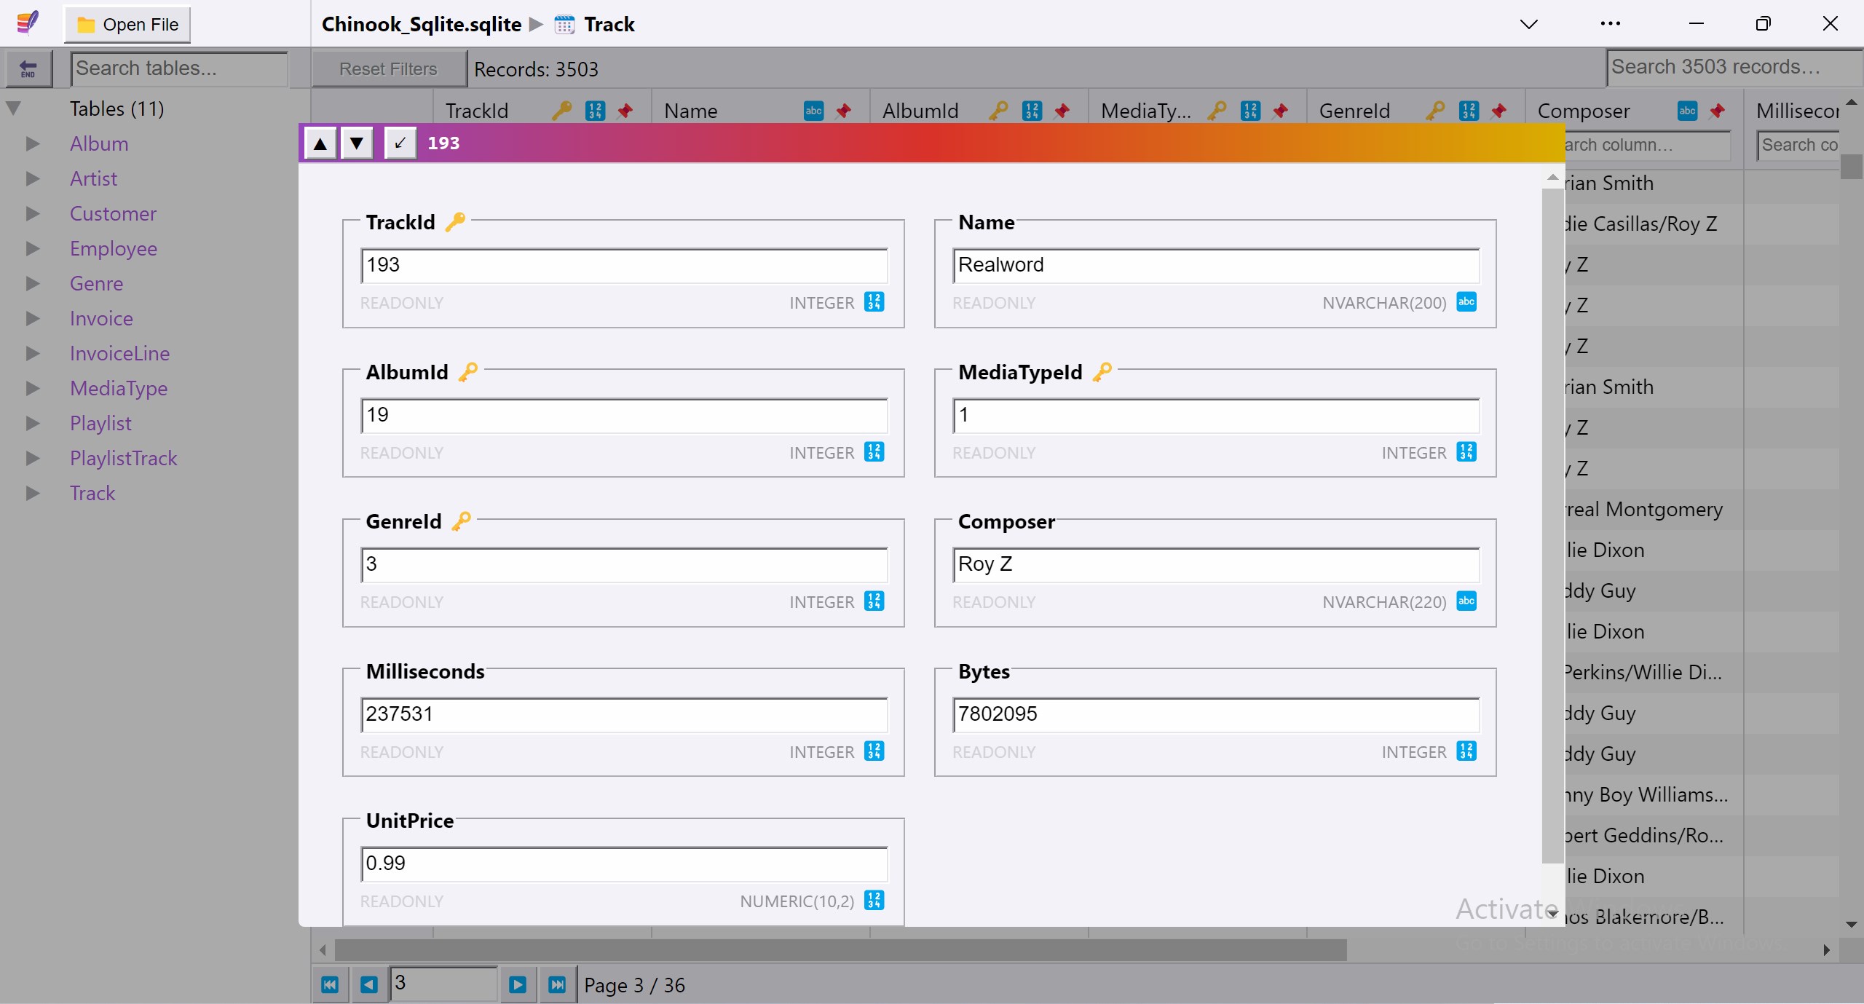This screenshot has height=1004, width=1864.
Task: Go to the first page of records
Action: tap(330, 984)
